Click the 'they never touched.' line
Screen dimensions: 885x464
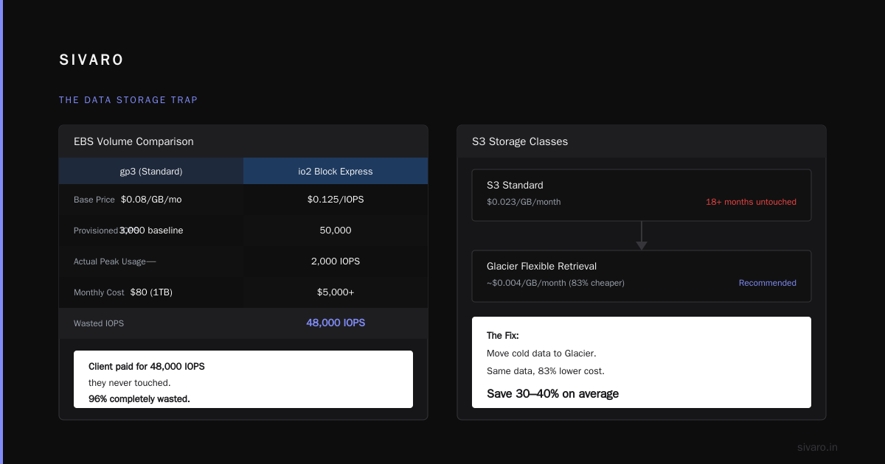(129, 382)
